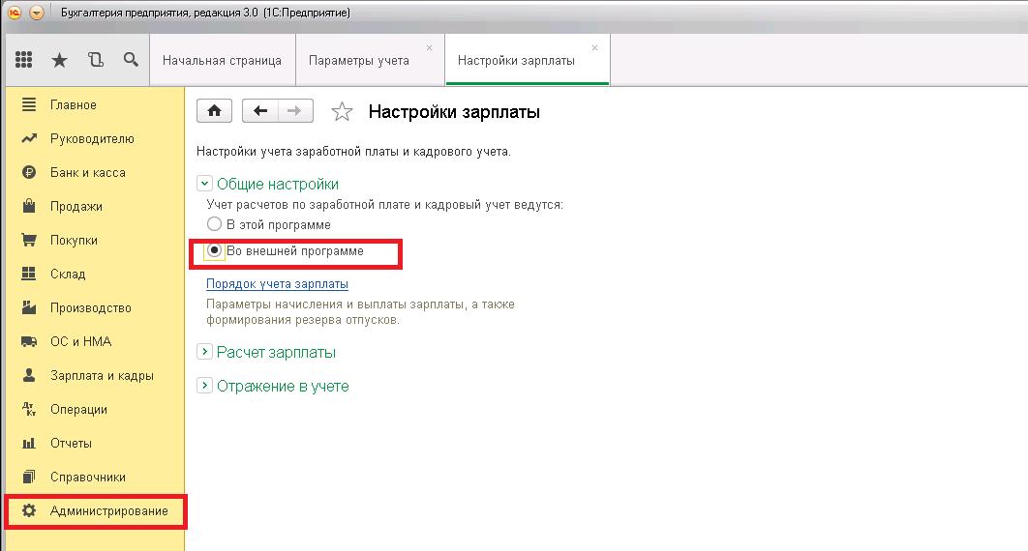This screenshot has width=1028, height=551.
Task: Expand the Расчет зарплаты section chevron
Action: tap(204, 352)
